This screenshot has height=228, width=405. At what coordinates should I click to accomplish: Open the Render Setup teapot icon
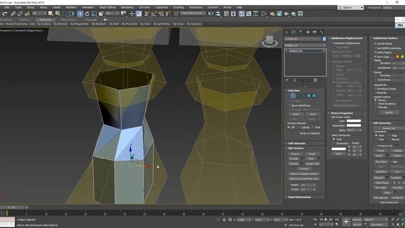tap(272, 14)
